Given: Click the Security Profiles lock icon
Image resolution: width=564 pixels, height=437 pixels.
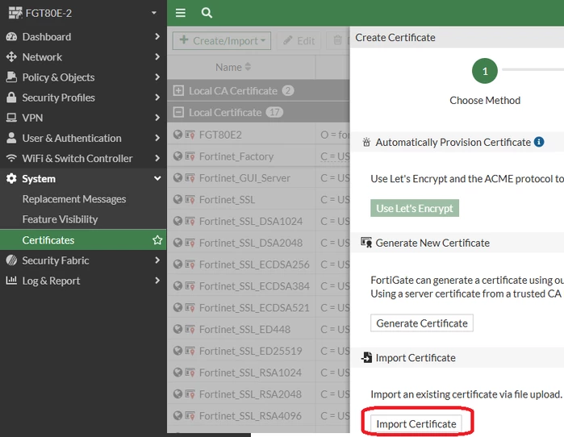Looking at the screenshot, I should coord(11,98).
